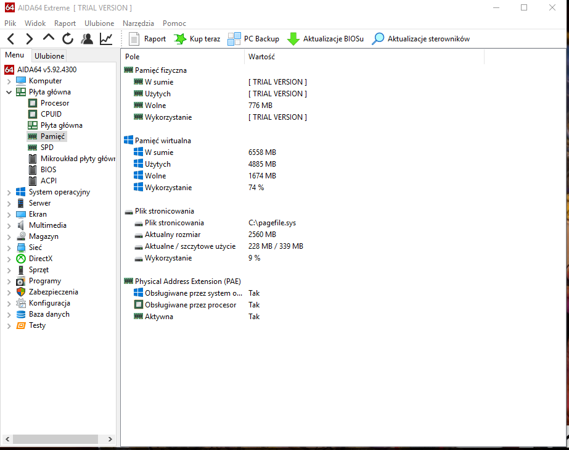The width and height of the screenshot is (569, 450).
Task: Click the Sieć network icon
Action: tap(21, 248)
